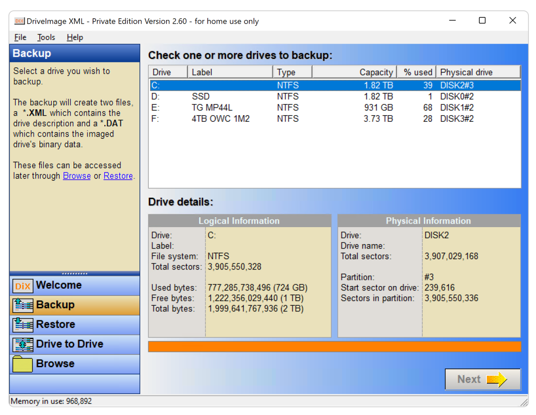Screen dimensions: 536x415
Task: Click the Backup panel header
Action: click(x=75, y=54)
